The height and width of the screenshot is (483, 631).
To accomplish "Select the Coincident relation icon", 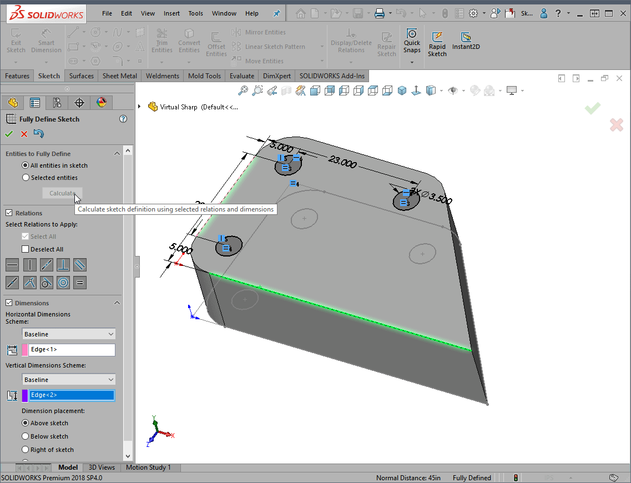I will tap(30, 283).
